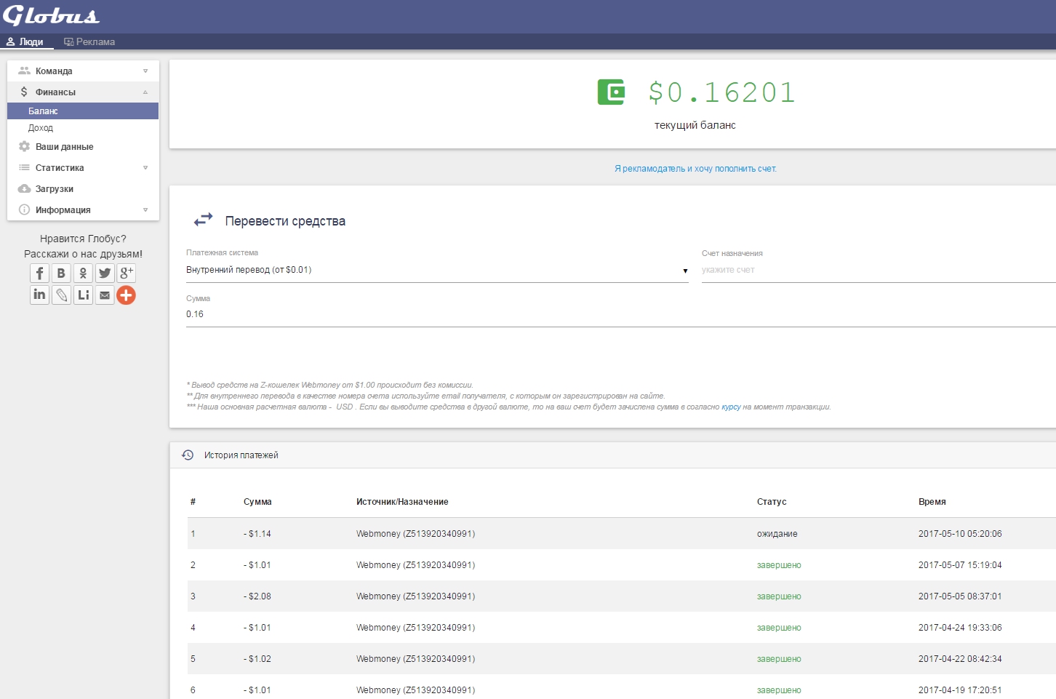Click the timestamp 2017-04-24 19:33:06
Screen dimensions: 1056x699
tap(960, 628)
